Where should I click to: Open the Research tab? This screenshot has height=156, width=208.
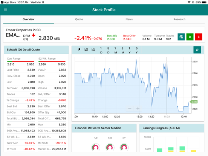coord(179,19)
